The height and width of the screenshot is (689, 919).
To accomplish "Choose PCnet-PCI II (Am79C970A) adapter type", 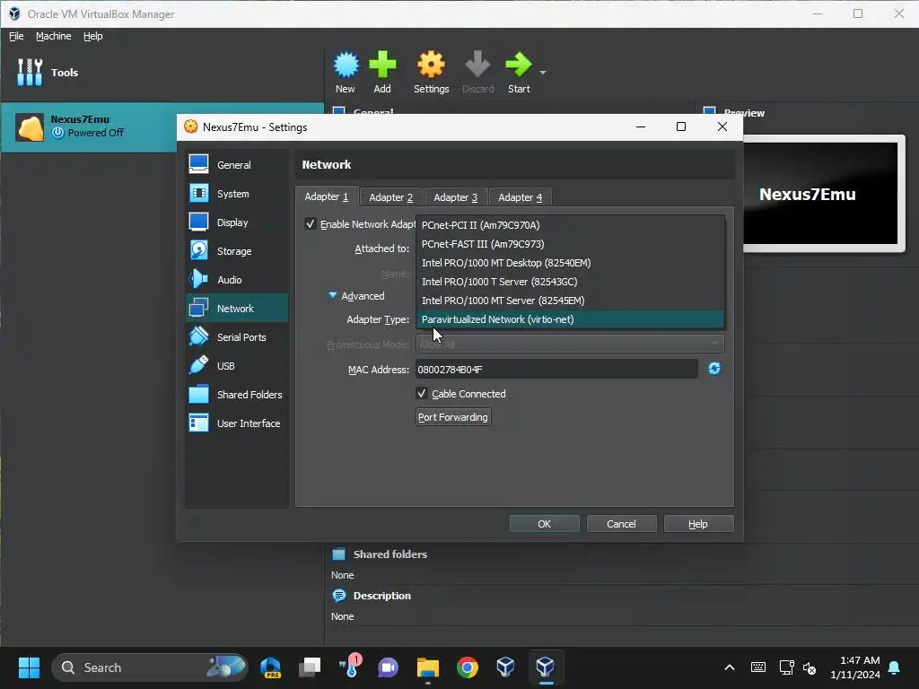I will click(570, 225).
